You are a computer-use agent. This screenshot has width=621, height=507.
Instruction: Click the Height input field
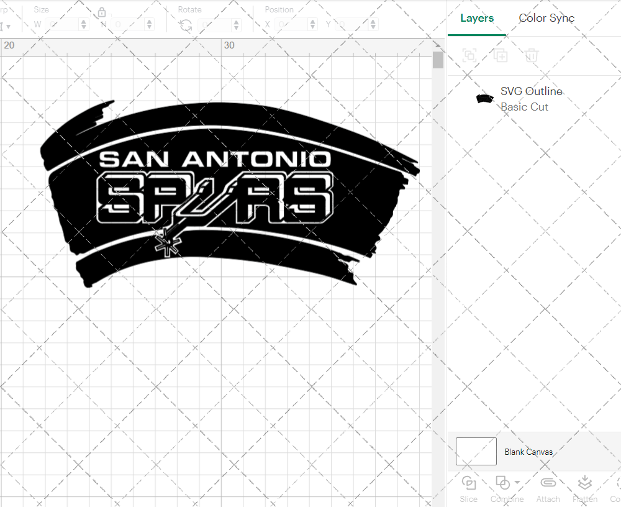point(126,25)
